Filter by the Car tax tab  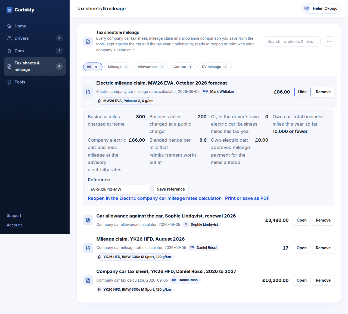click(x=183, y=67)
